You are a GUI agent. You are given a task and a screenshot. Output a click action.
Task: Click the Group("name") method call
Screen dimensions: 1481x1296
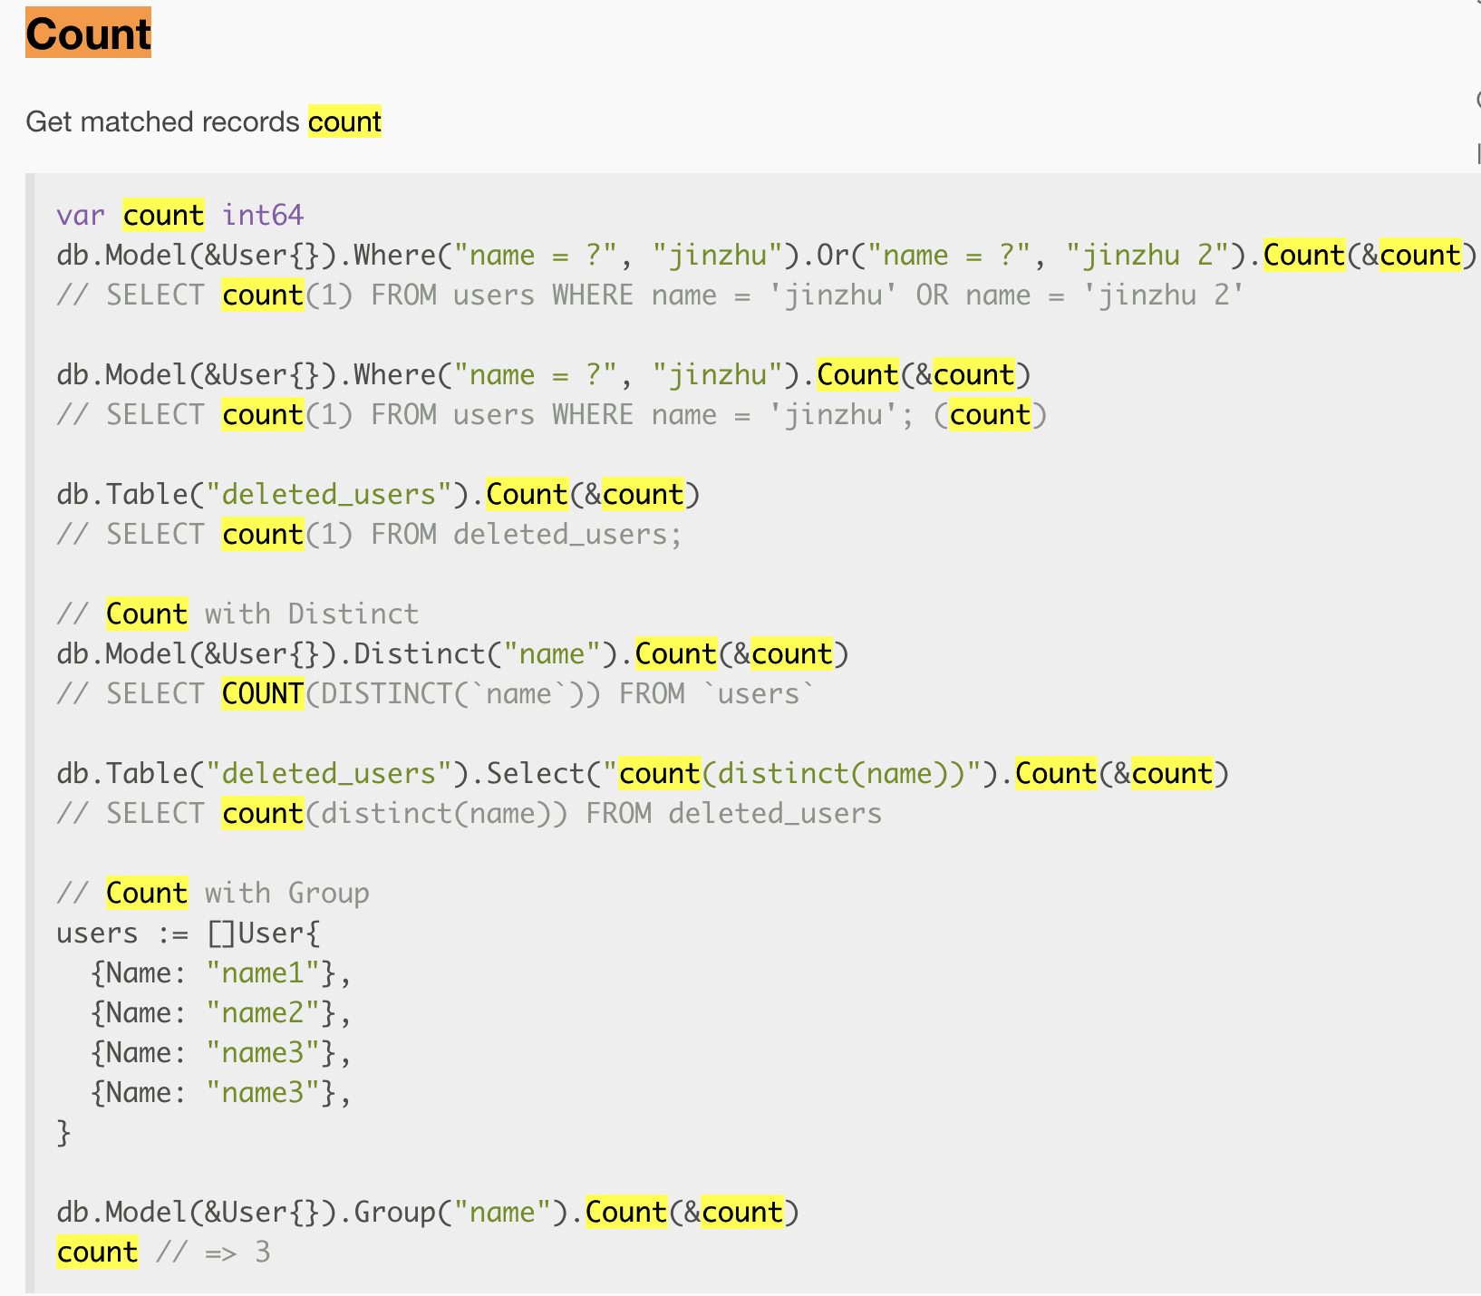coord(458,1212)
